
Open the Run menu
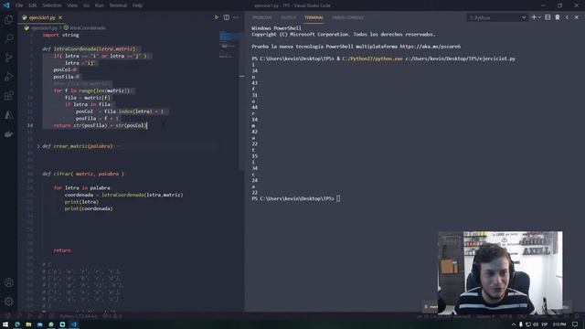100,5
